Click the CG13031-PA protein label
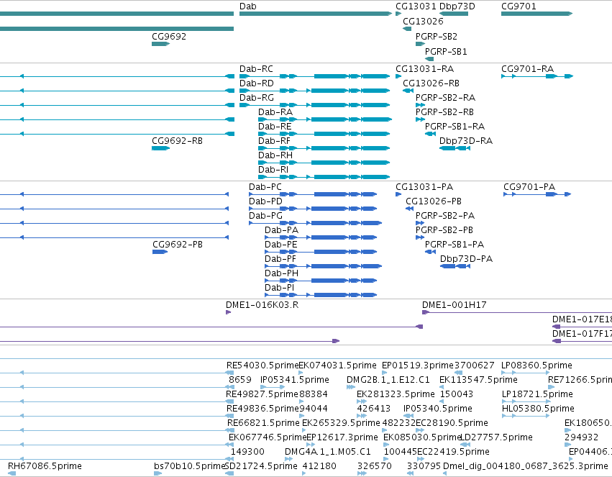The image size is (612, 477). click(x=424, y=187)
